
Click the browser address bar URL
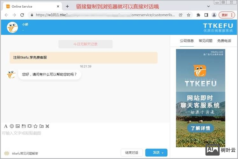[105, 15]
